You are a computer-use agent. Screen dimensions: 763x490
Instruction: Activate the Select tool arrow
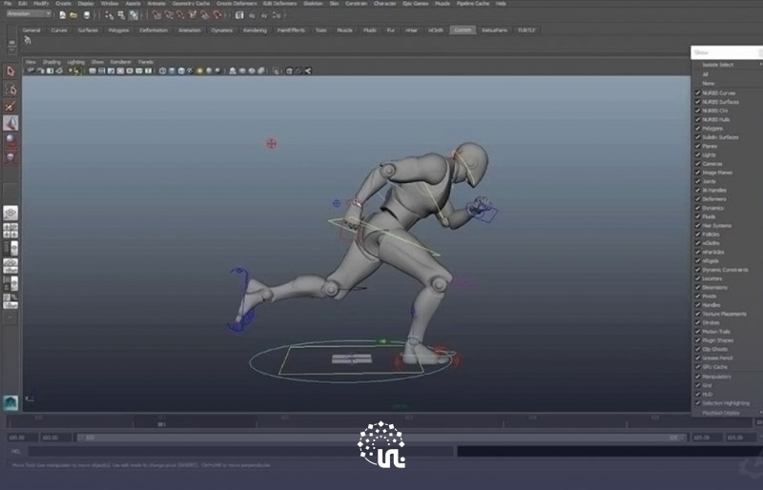click(x=10, y=71)
